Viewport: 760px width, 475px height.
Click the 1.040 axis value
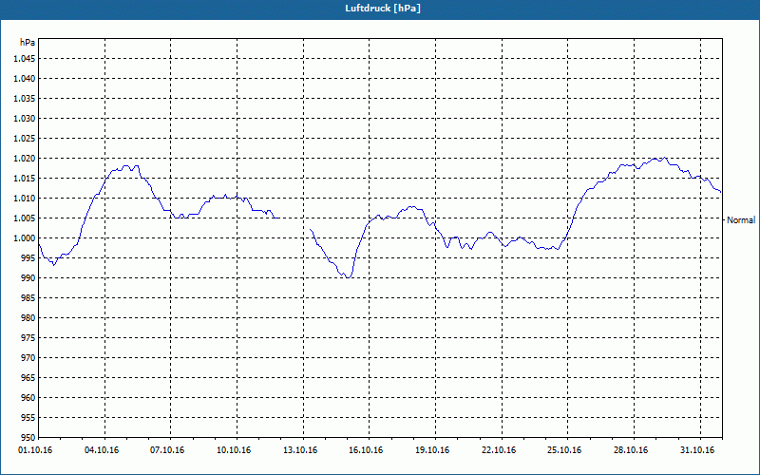pos(25,79)
